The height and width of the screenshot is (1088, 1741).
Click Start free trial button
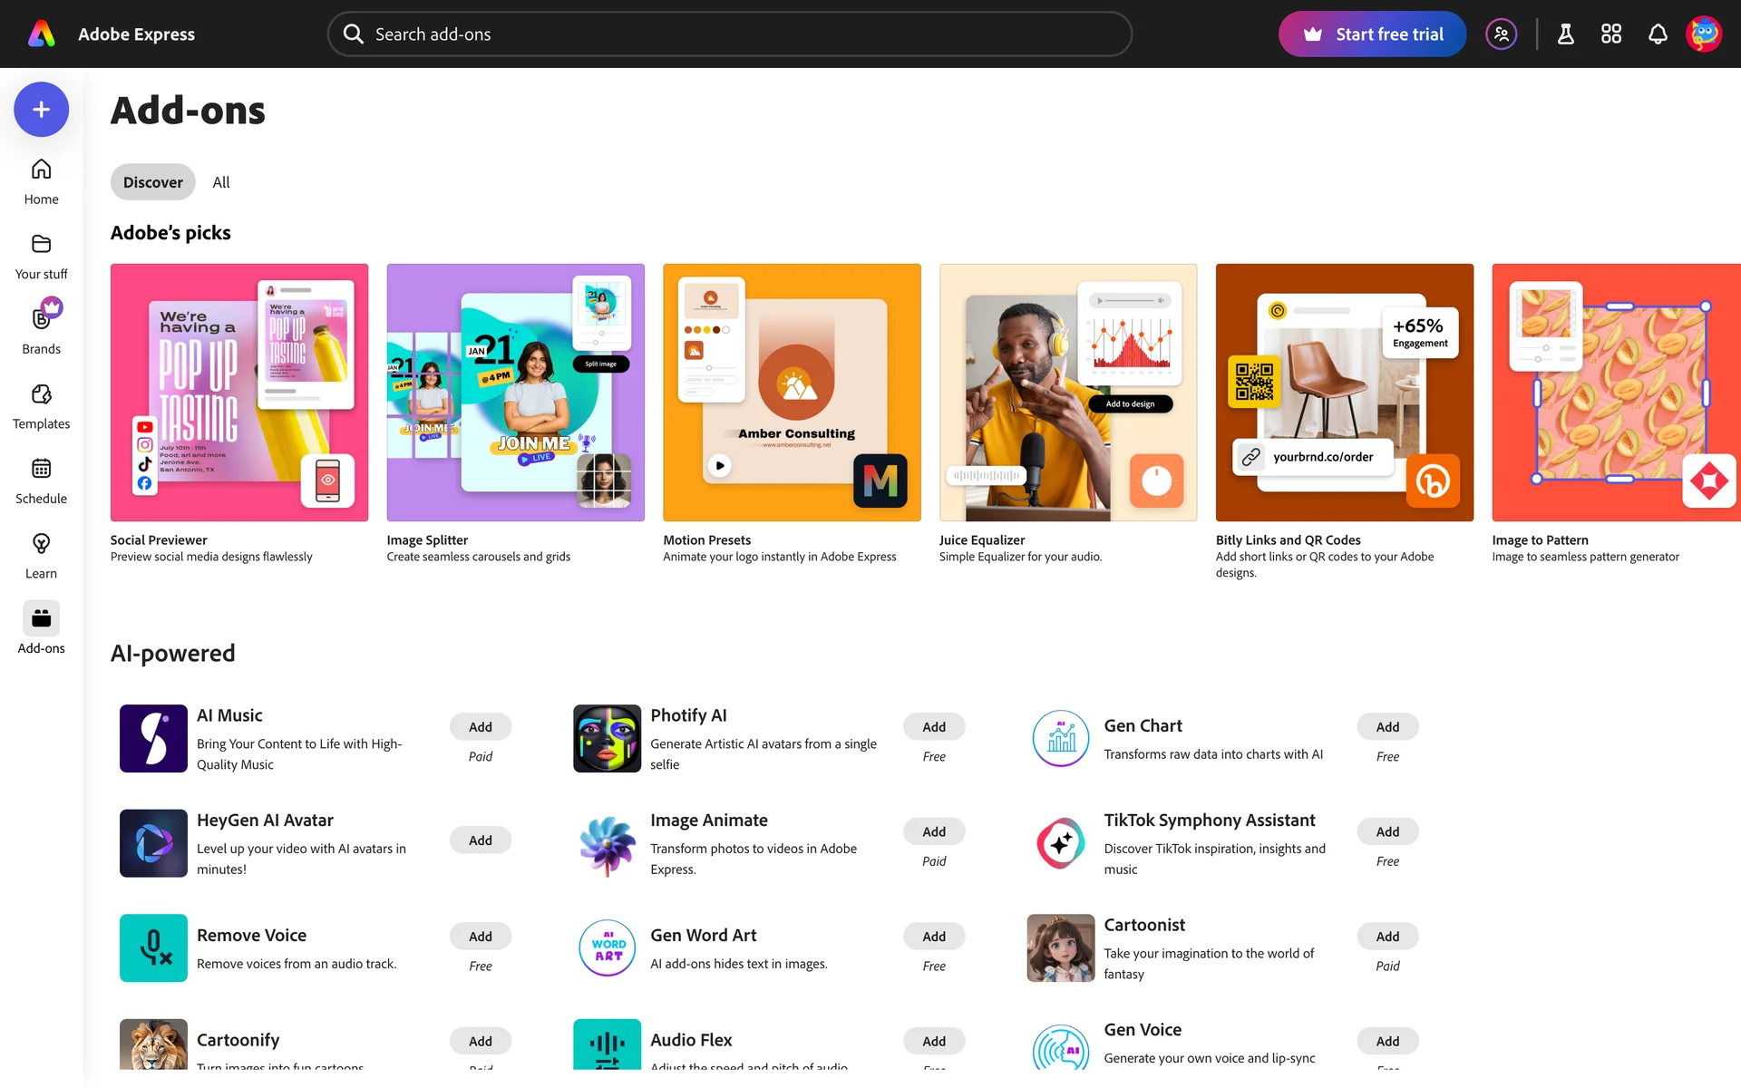(1372, 34)
